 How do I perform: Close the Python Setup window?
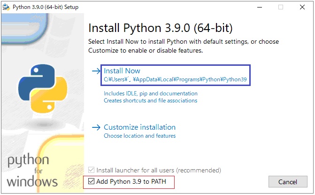click(x=302, y=7)
